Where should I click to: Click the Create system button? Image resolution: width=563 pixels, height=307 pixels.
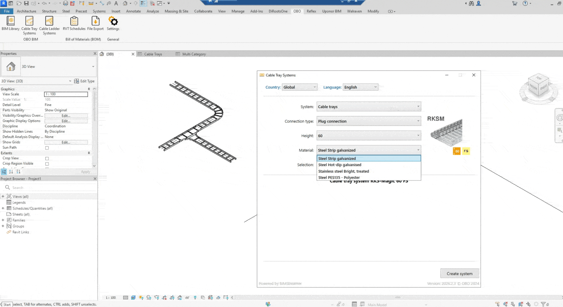pos(459,273)
